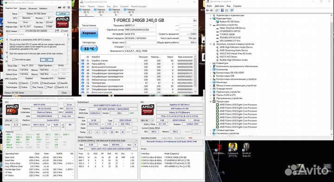Toggle the Vulkan checkbox

(x=20, y=87)
